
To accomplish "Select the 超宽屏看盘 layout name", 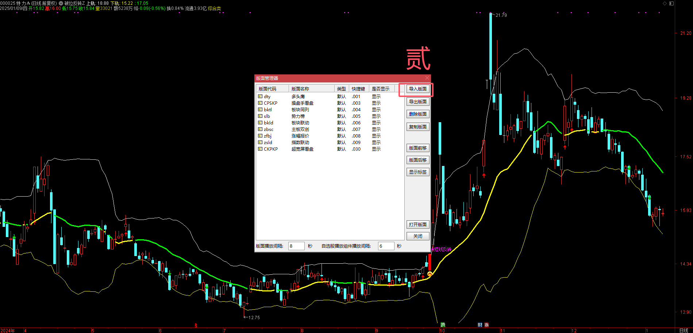I will (303, 149).
